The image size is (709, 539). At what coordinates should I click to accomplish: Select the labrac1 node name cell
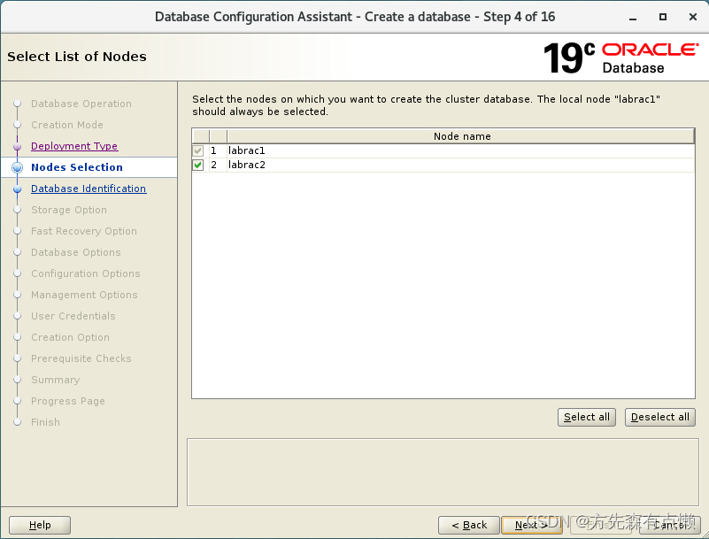[460, 150]
